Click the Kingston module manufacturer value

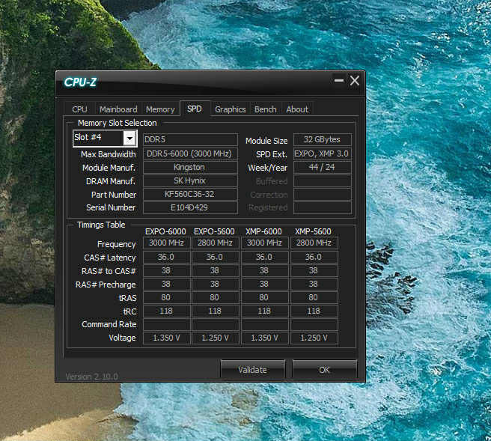pos(190,167)
